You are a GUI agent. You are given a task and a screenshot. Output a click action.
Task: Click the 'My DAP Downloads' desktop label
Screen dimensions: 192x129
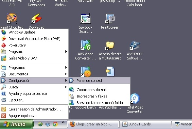[36, 3]
